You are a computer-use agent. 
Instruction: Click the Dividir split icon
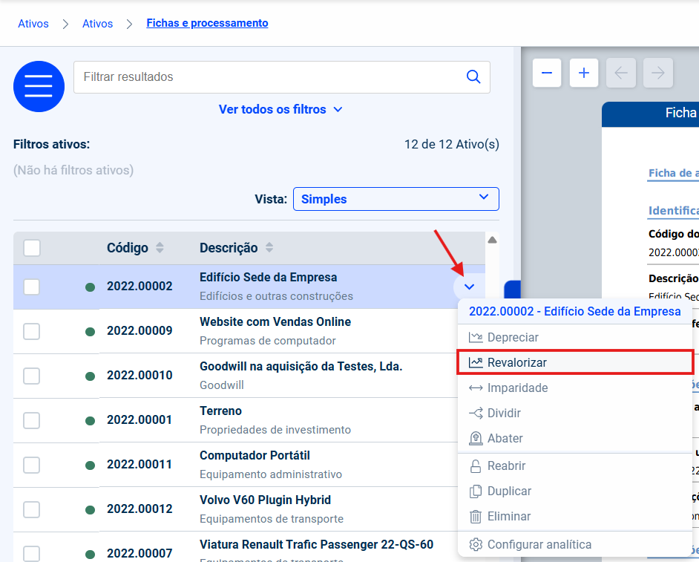point(476,413)
